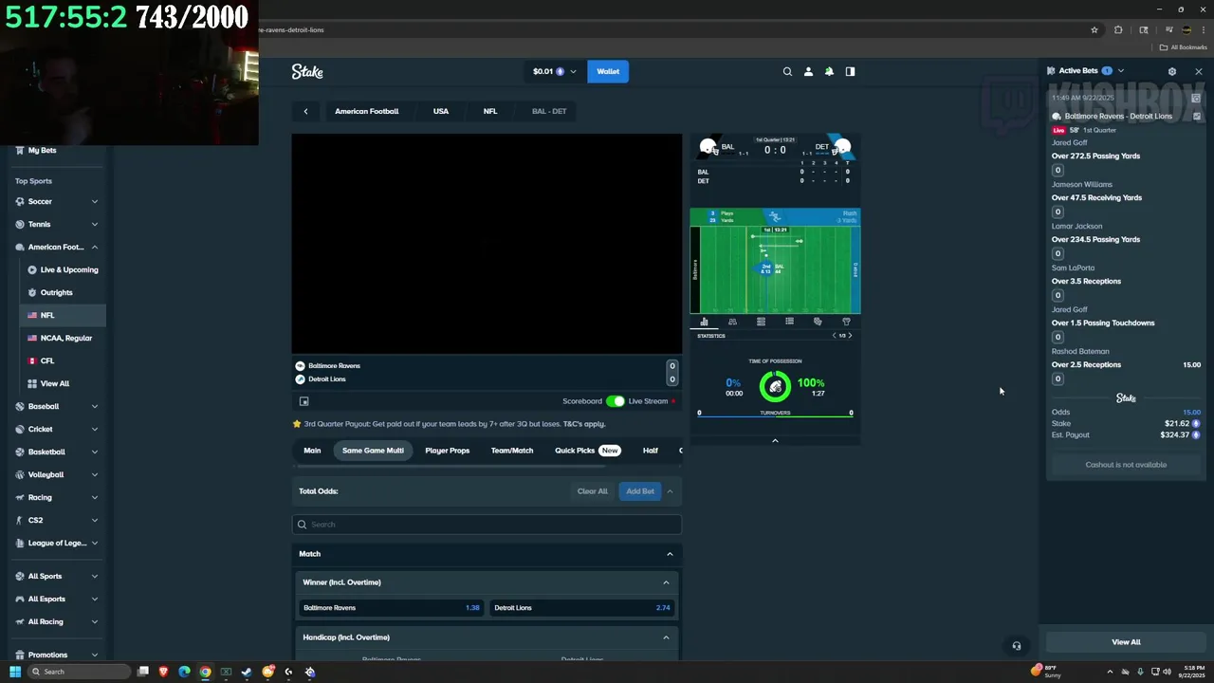Bet on Detroit Lions at 2.74
The height and width of the screenshot is (683, 1214).
[581, 608]
